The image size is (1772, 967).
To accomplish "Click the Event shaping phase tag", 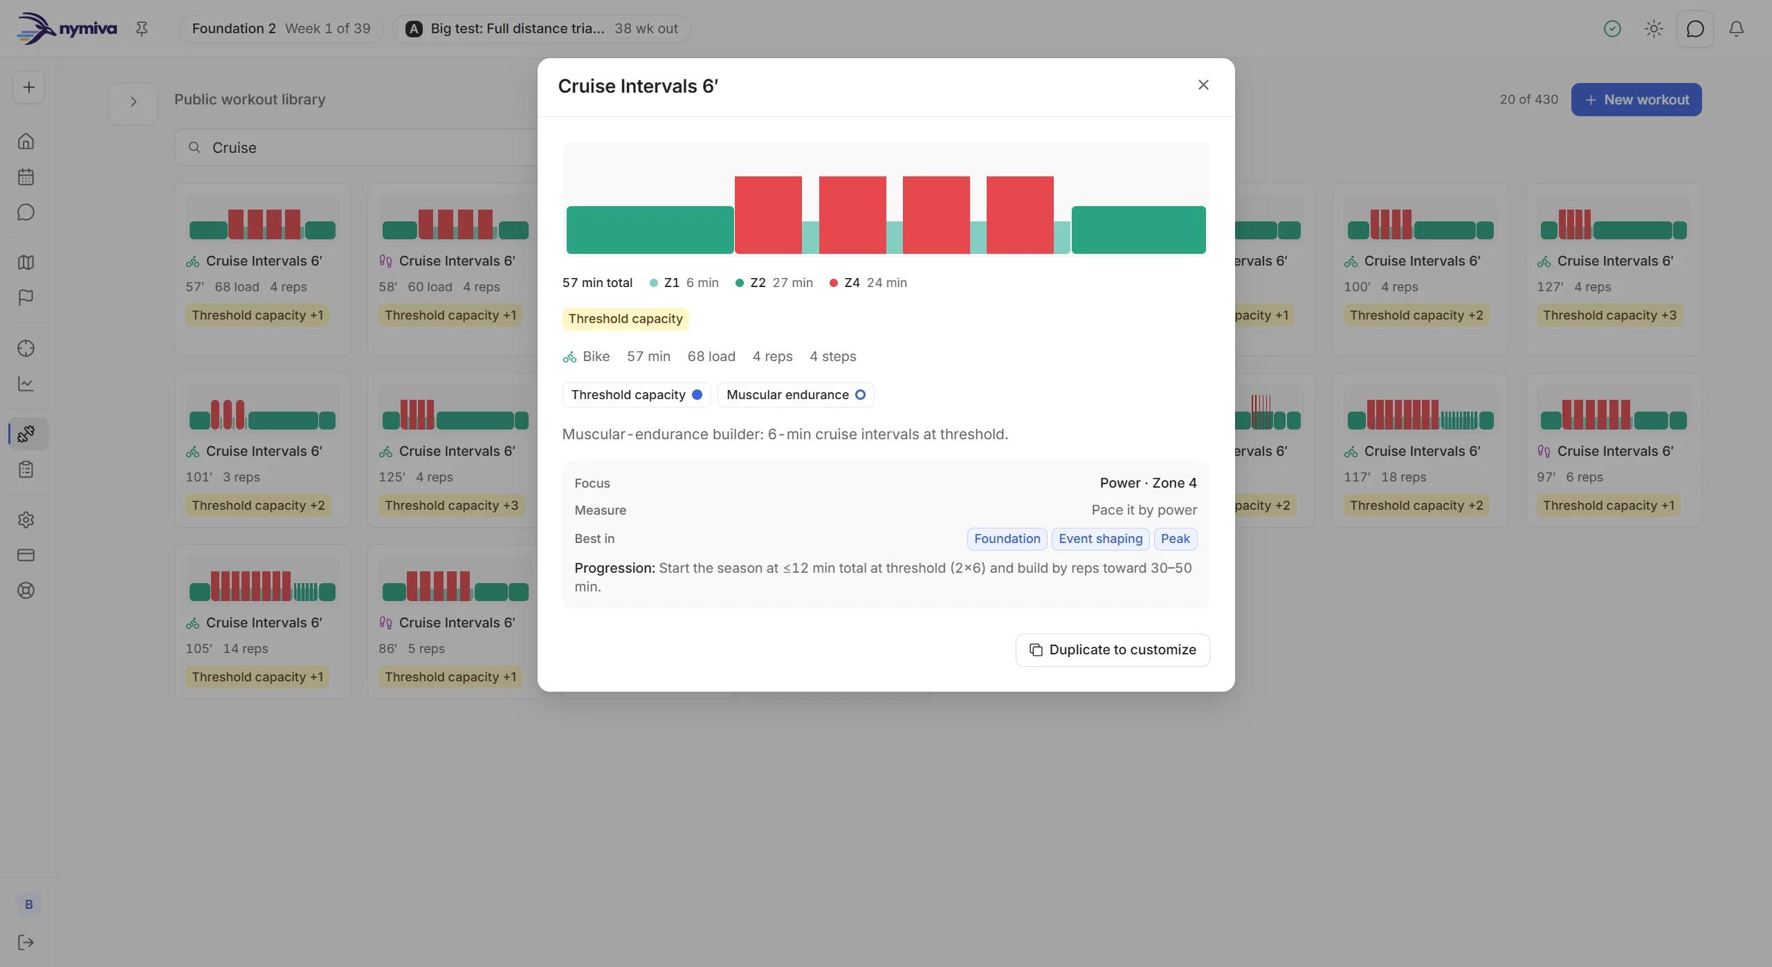I will point(1100,539).
